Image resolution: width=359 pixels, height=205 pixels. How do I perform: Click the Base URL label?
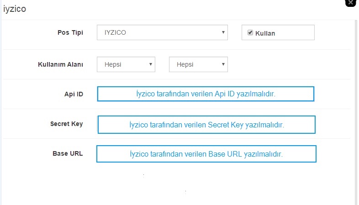click(x=68, y=153)
